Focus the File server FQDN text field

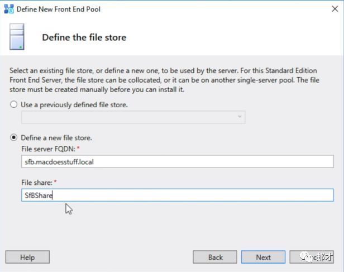point(177,163)
